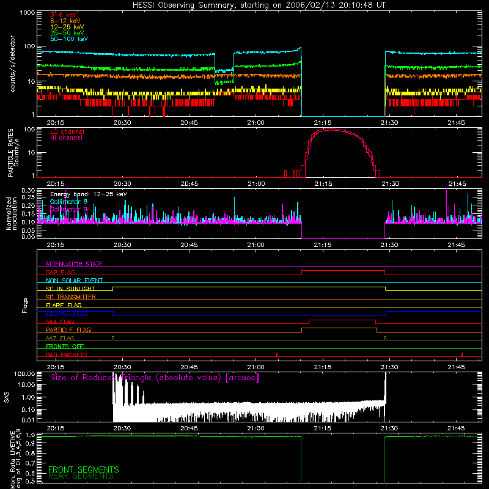The height and width of the screenshot is (489, 489).
Task: Select the SC TRANSMITTER flag label
Action: [x=71, y=297]
